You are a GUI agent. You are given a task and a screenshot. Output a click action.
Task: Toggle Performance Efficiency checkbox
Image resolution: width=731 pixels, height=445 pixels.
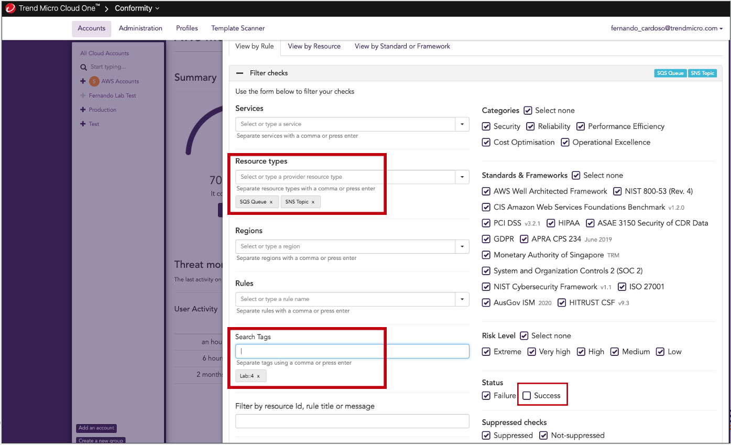click(x=581, y=126)
